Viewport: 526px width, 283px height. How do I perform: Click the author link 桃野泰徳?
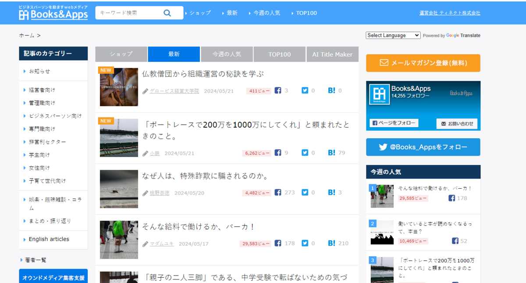pos(160,193)
